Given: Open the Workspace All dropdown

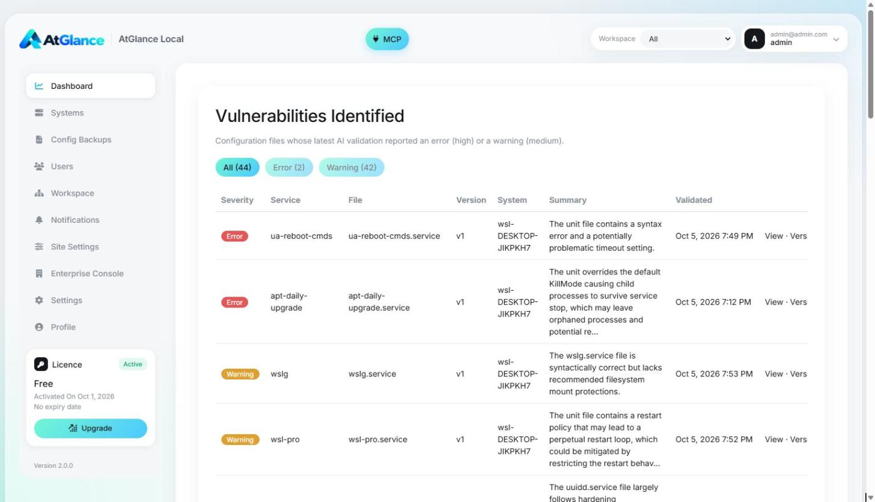Looking at the screenshot, I should [x=687, y=39].
